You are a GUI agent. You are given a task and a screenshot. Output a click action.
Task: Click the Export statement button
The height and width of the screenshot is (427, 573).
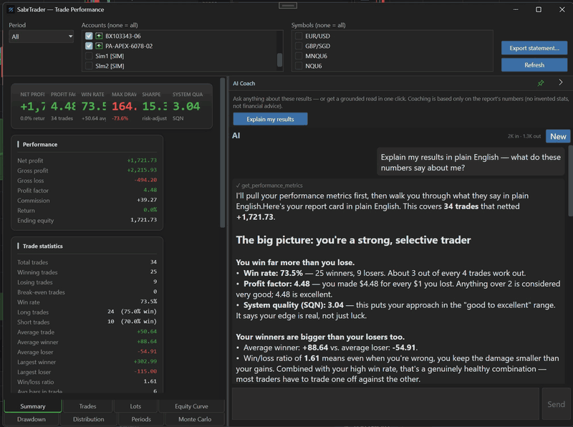coord(534,48)
